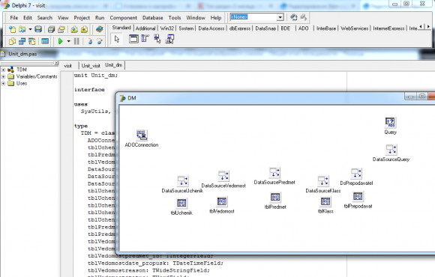Select the Frames component in palette
Image resolution: width=435 pixels, height=277 pixels.
pos(133,39)
